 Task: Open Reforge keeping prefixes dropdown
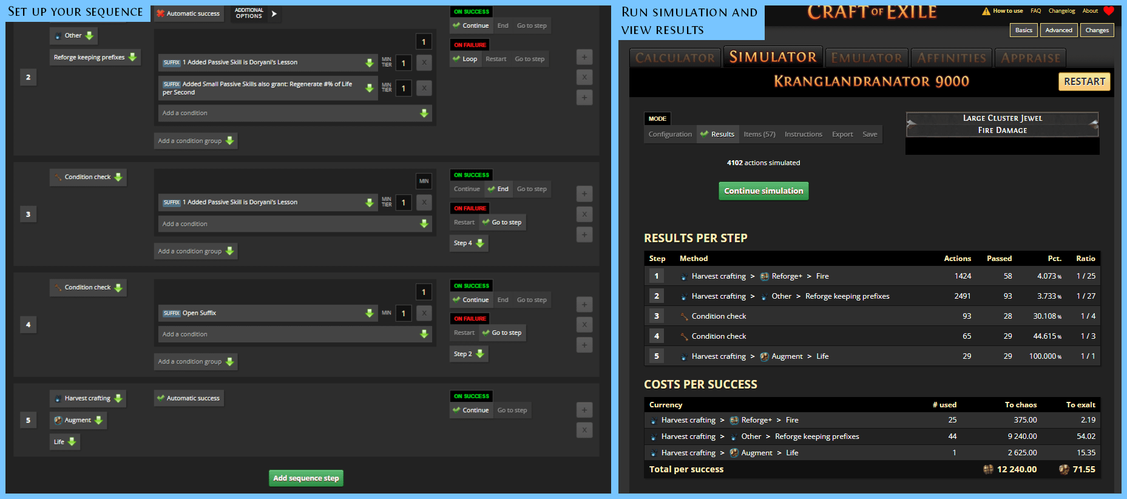point(95,58)
